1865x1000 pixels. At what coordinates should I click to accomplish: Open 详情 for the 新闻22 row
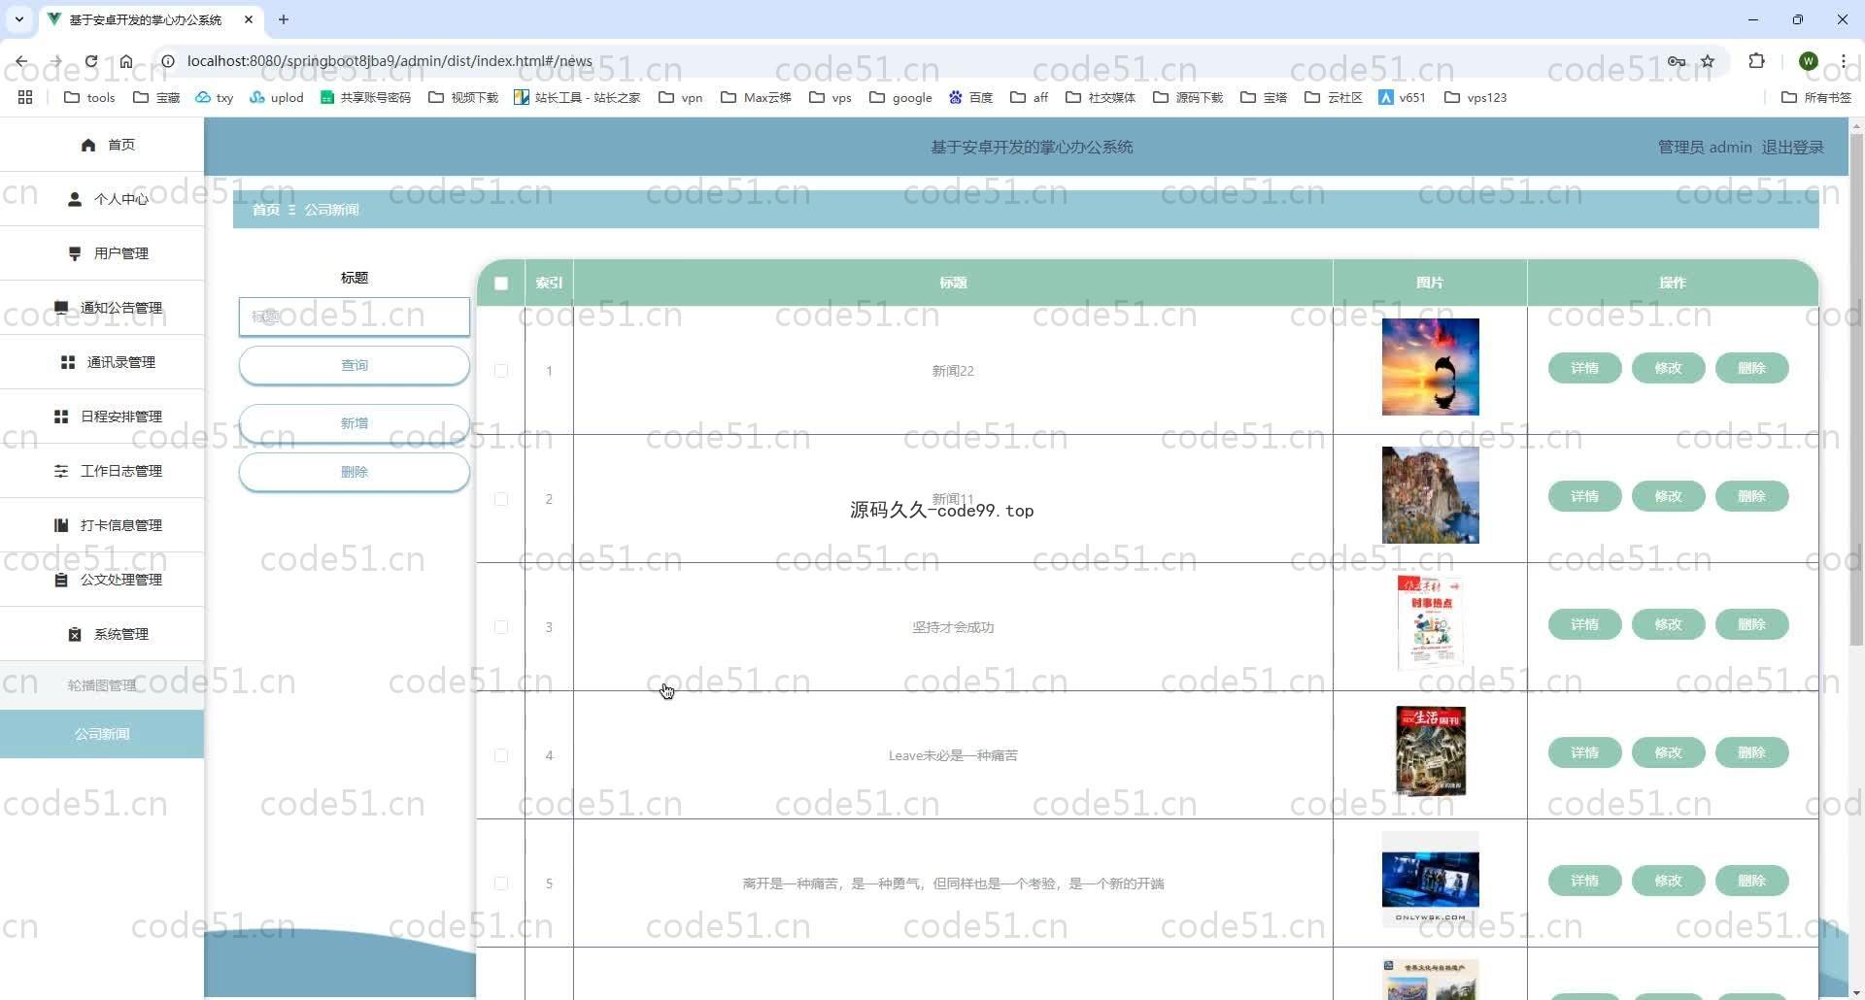1584,368
